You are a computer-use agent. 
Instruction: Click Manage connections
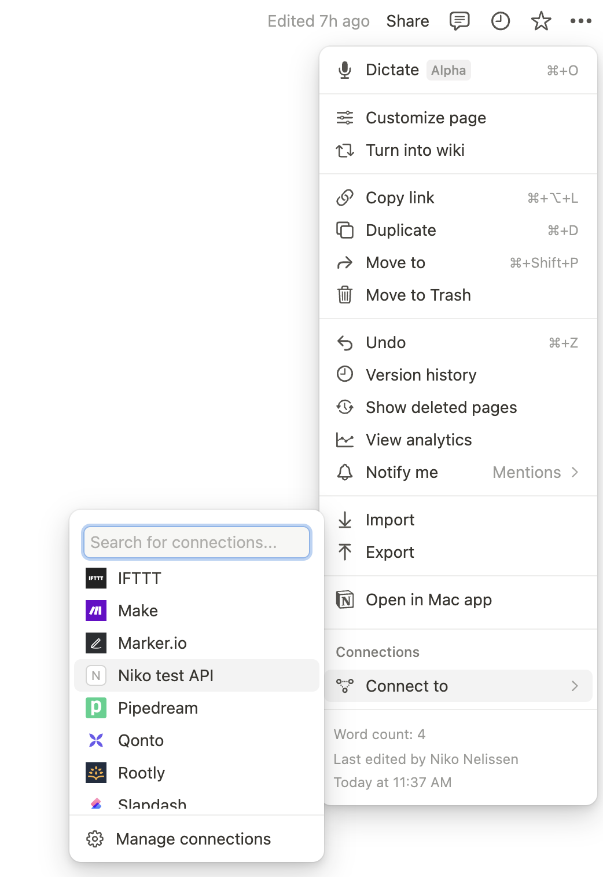coord(197,839)
